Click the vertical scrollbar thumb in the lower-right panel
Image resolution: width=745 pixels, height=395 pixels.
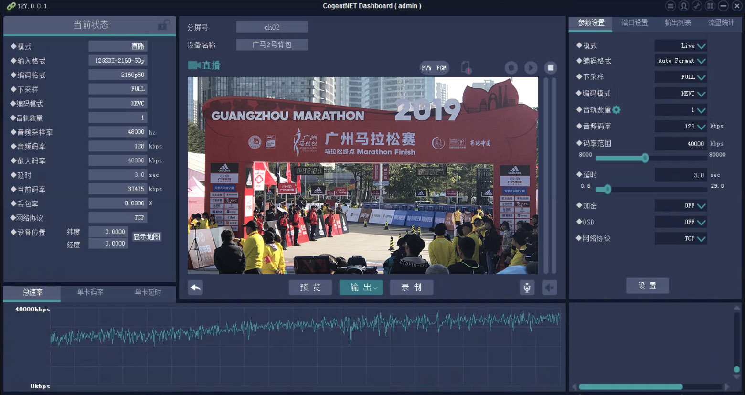(x=737, y=369)
